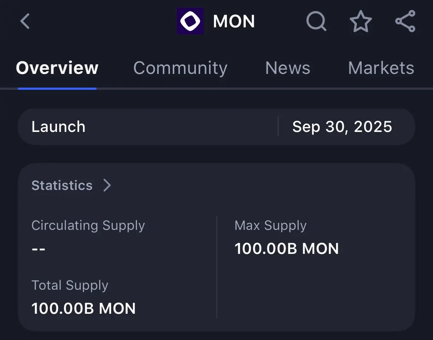Tap the share icon
The image size is (433, 340).
pyautogui.click(x=405, y=21)
